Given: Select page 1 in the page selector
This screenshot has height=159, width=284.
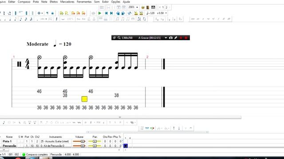Looking at the screenshot, I should [x=163, y=8].
